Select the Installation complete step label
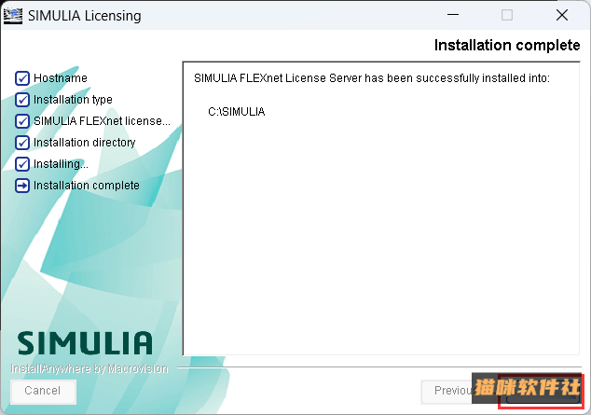 point(87,186)
